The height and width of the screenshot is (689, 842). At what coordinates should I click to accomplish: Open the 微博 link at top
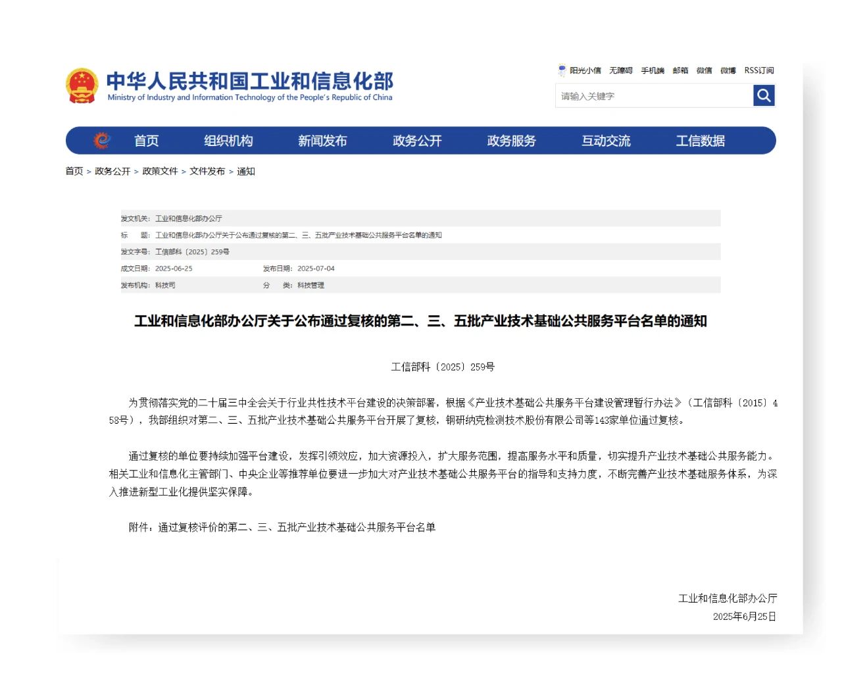pos(728,70)
